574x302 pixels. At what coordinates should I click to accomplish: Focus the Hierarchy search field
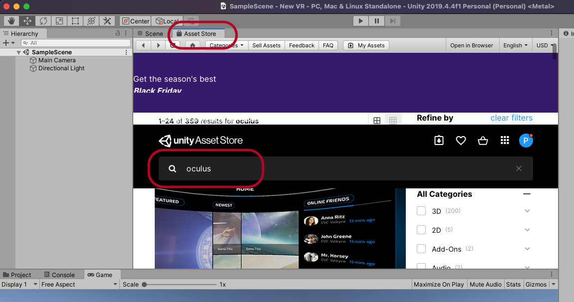(x=76, y=43)
